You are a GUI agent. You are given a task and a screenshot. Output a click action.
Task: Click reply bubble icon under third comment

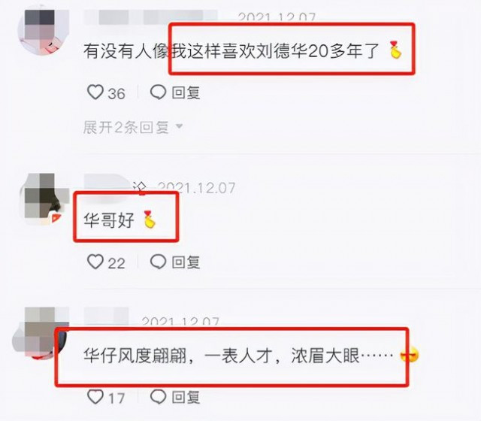click(x=159, y=397)
